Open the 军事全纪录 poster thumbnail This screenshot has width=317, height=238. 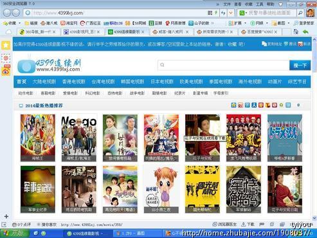click(x=38, y=189)
